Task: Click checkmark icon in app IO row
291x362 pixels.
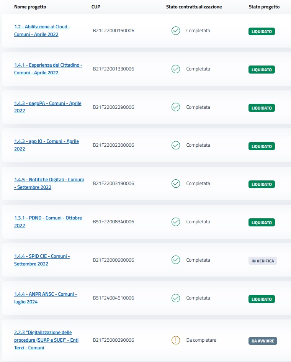Action: pyautogui.click(x=176, y=145)
